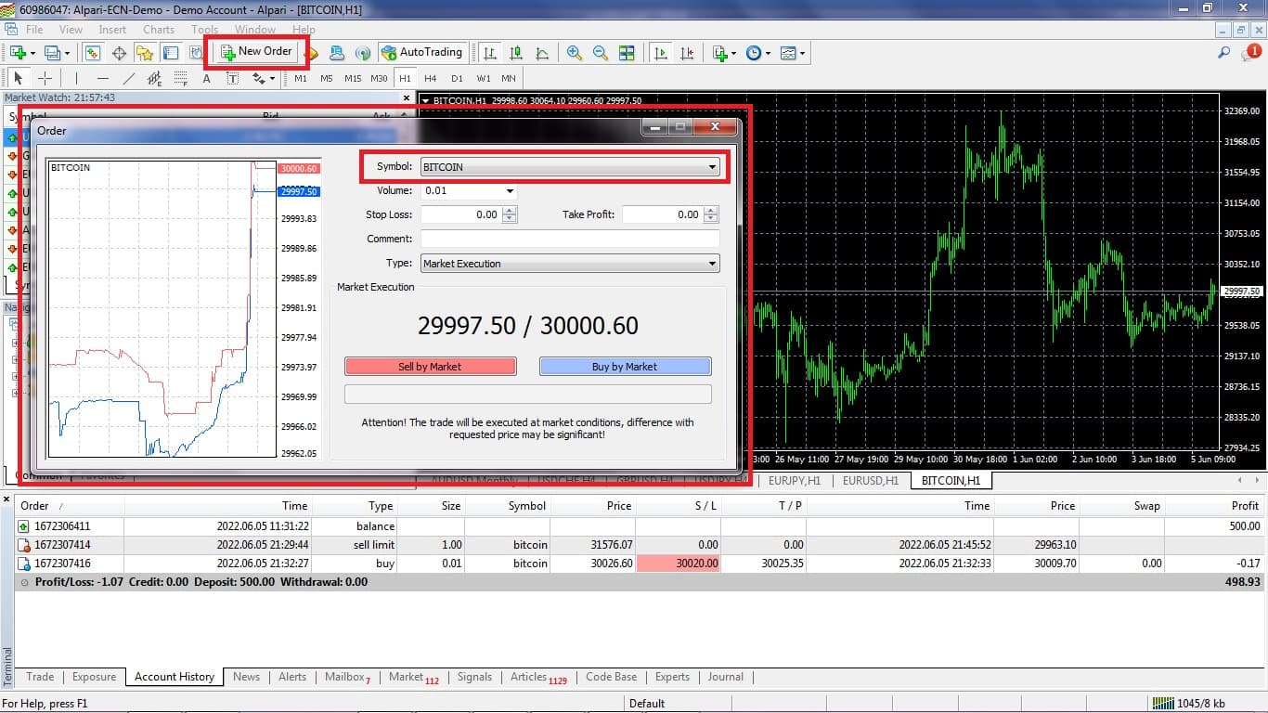Image resolution: width=1268 pixels, height=713 pixels.
Task: Select the Fibonacci retracement tool
Action: click(180, 79)
